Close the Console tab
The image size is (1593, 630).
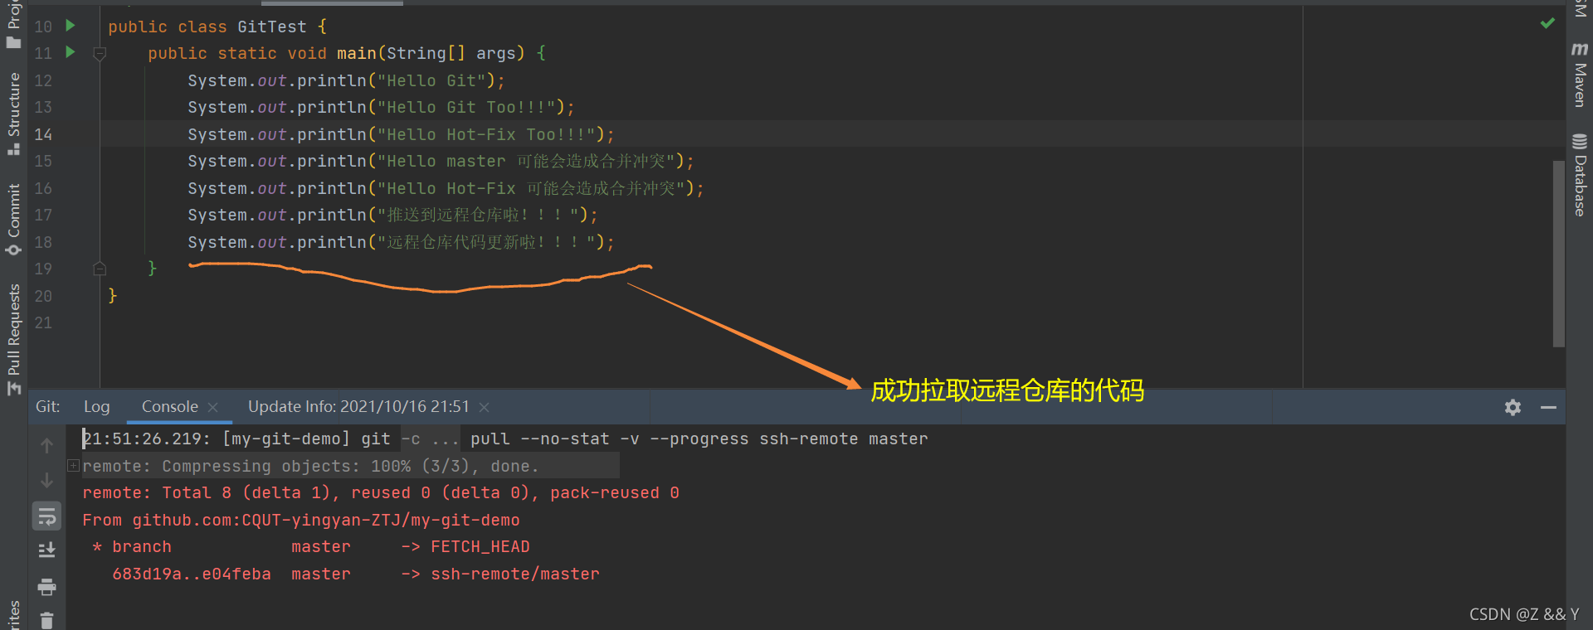point(213,408)
